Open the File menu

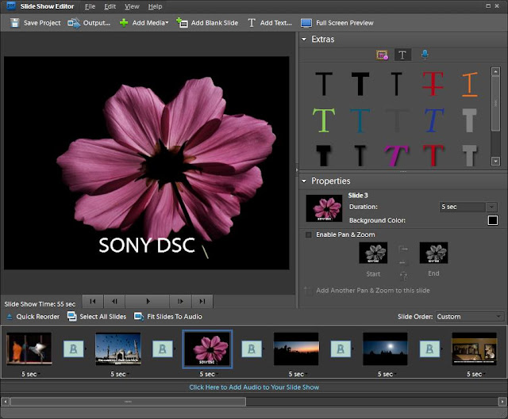[x=90, y=6]
